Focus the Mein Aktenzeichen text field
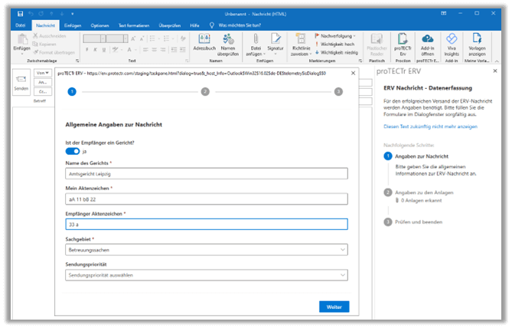Screen dimensions: 512x328 click(206, 199)
